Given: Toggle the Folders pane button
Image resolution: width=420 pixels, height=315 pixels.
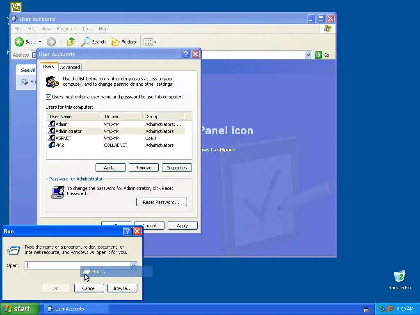Looking at the screenshot, I should 123,42.
